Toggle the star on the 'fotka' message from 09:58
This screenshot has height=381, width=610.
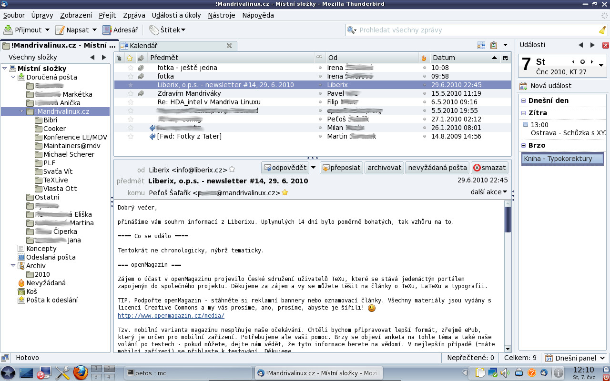131,76
